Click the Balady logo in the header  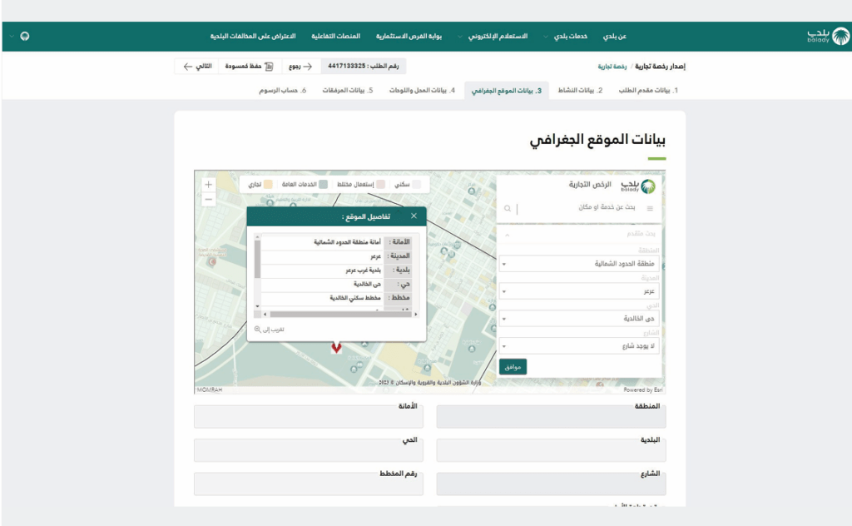827,36
